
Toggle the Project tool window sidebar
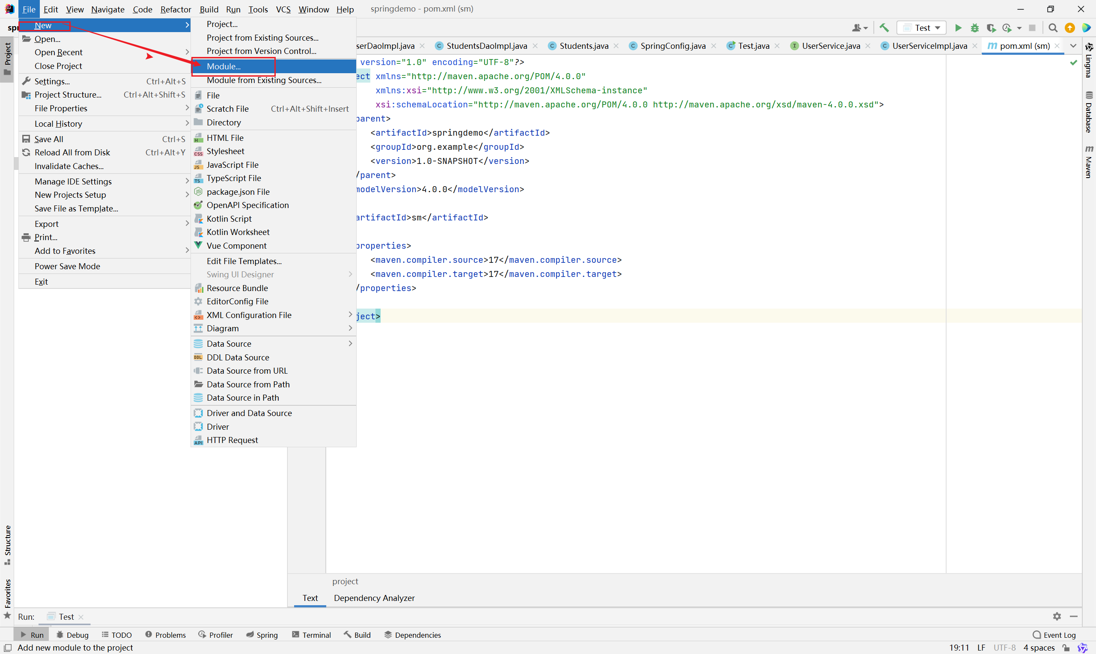click(7, 59)
